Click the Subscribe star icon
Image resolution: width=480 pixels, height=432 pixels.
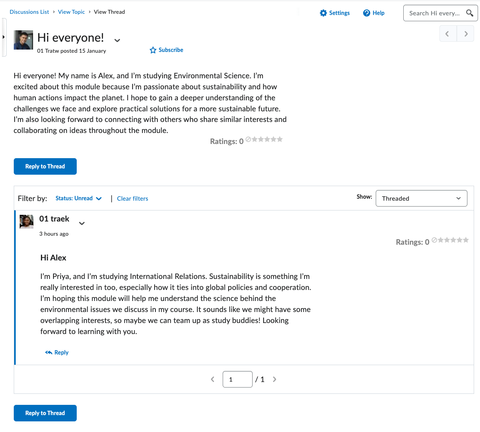coord(153,50)
